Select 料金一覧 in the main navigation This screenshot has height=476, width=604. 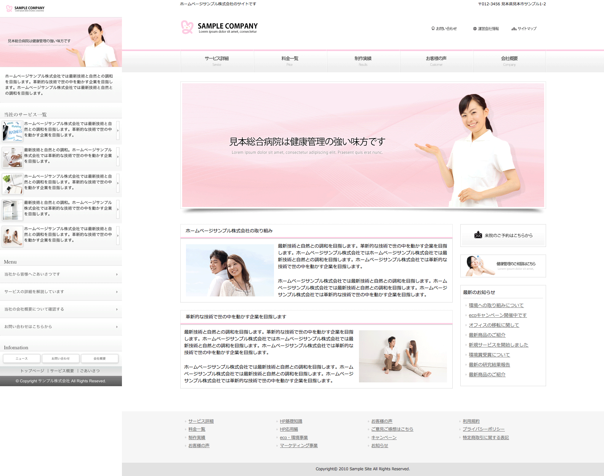point(290,61)
